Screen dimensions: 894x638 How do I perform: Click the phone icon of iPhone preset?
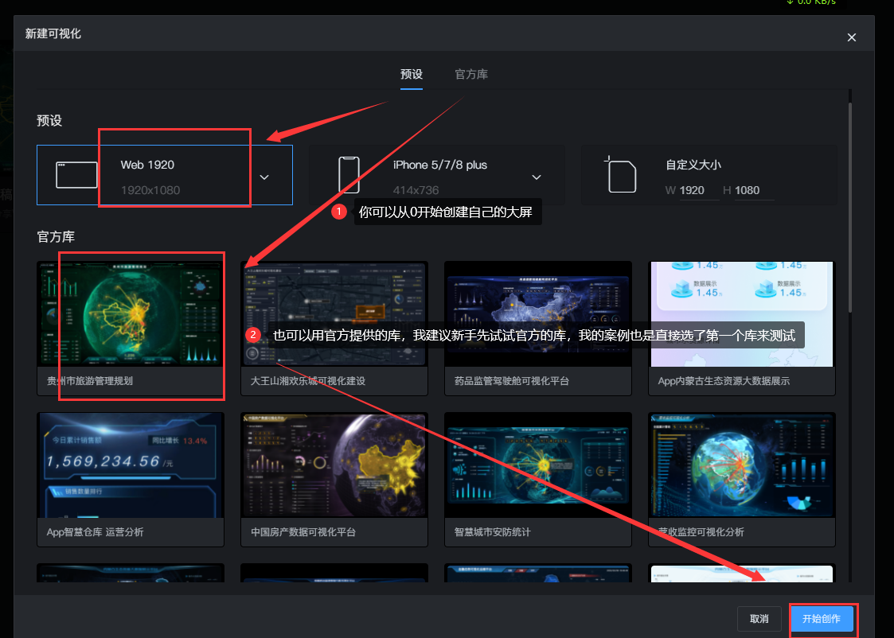[x=349, y=175]
